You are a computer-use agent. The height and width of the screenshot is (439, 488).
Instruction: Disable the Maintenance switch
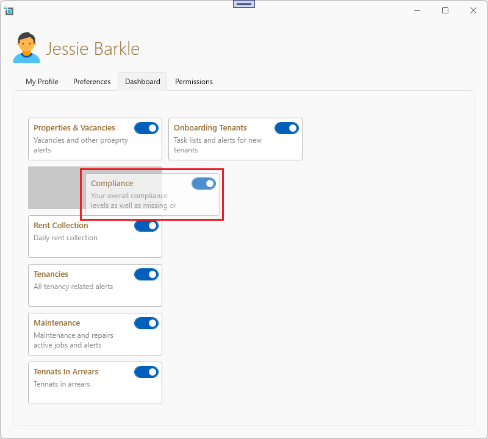coord(146,323)
